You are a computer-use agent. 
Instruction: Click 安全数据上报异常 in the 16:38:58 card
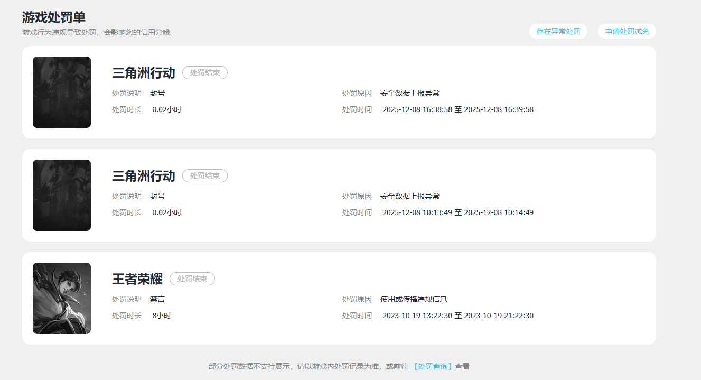[410, 93]
